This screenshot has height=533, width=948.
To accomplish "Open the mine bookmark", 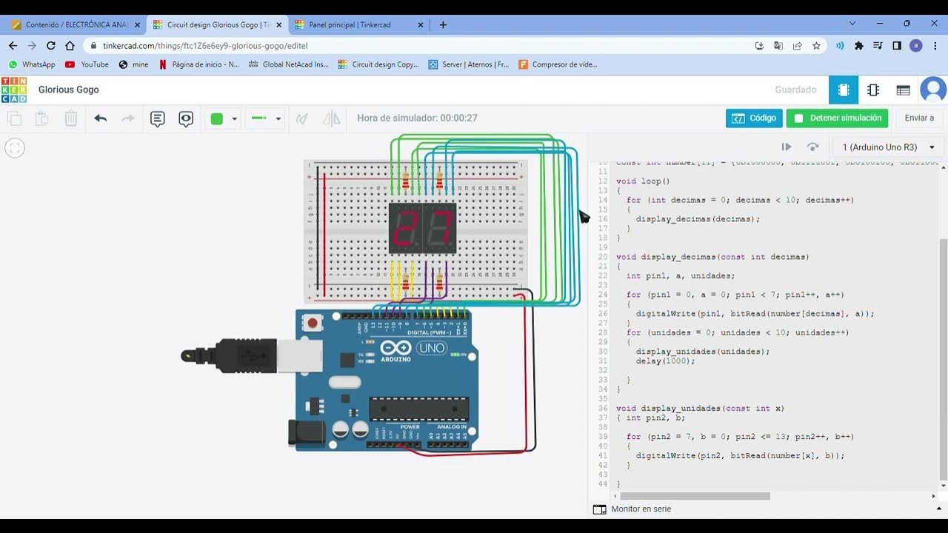I will click(133, 64).
